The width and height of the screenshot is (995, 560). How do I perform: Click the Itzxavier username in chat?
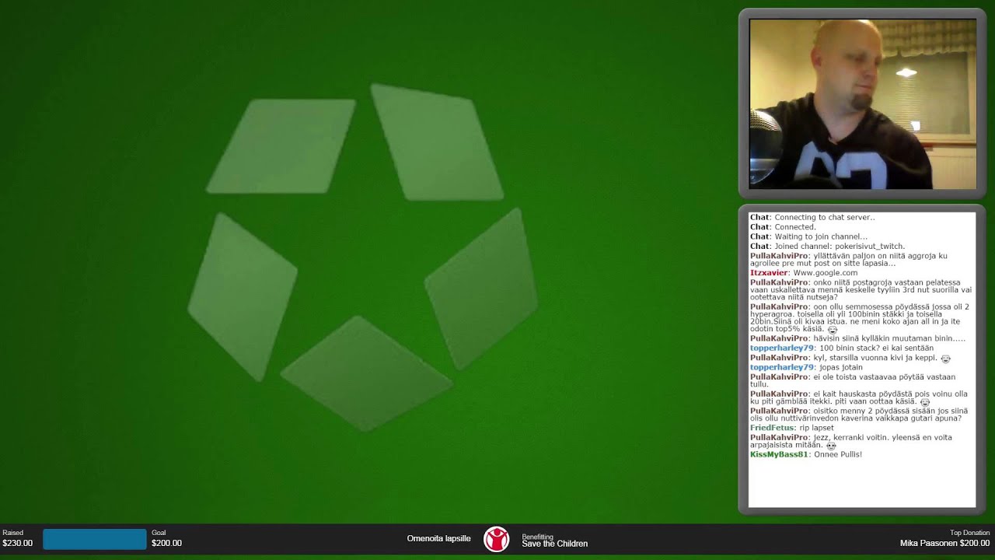[769, 273]
